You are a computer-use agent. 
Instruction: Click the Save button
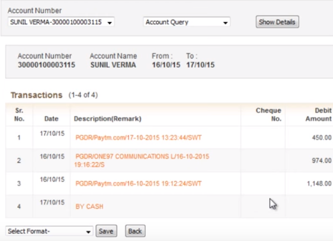[x=106, y=231]
